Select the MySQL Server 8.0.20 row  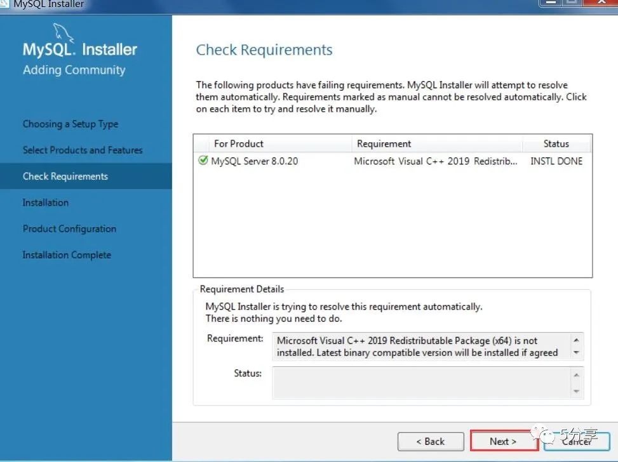(x=393, y=161)
